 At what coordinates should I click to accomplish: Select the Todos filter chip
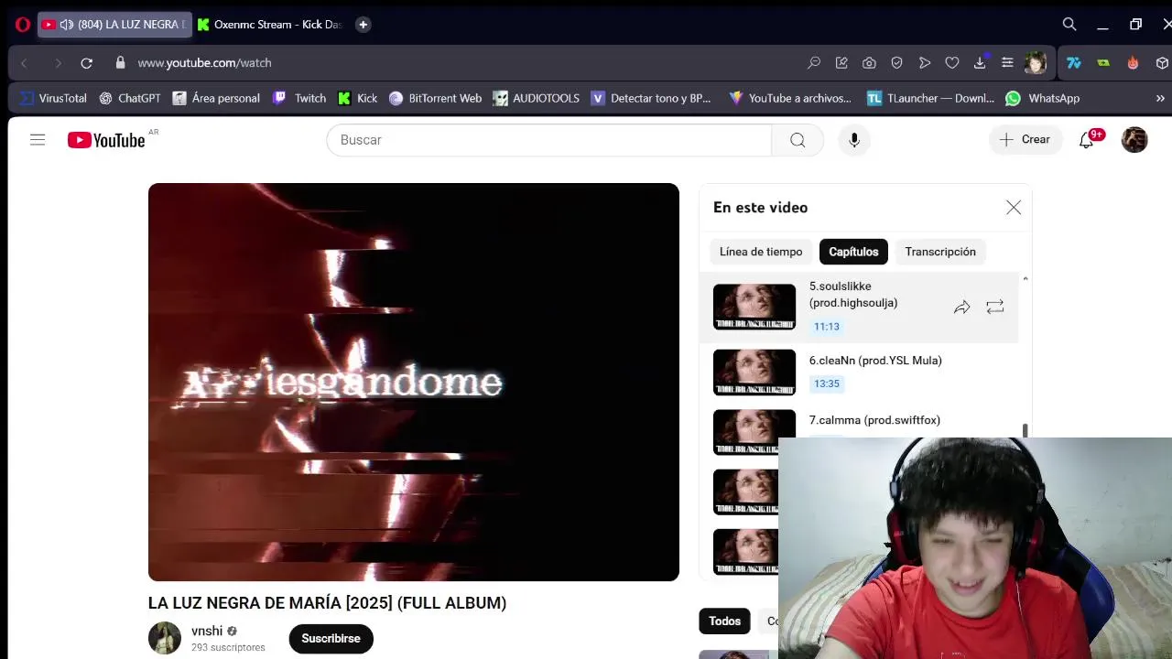point(724,621)
